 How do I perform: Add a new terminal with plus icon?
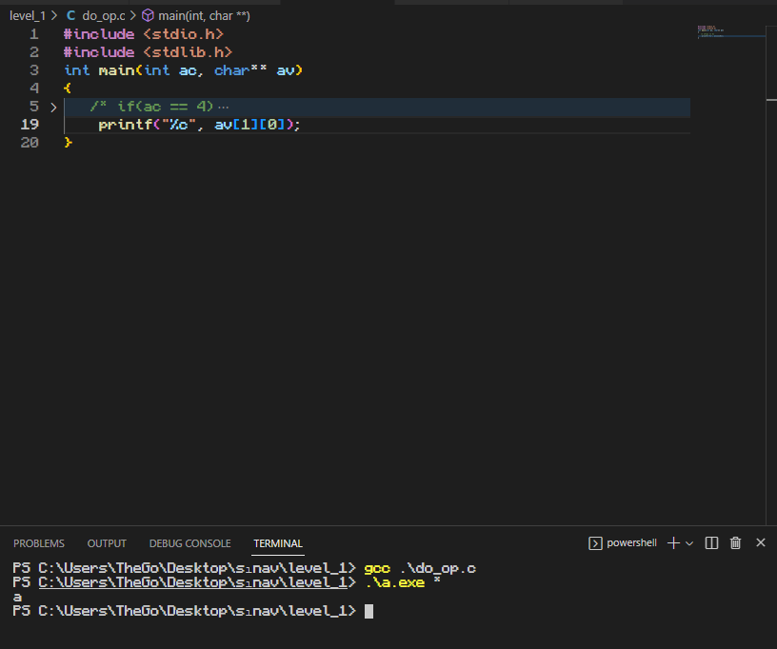tap(673, 543)
